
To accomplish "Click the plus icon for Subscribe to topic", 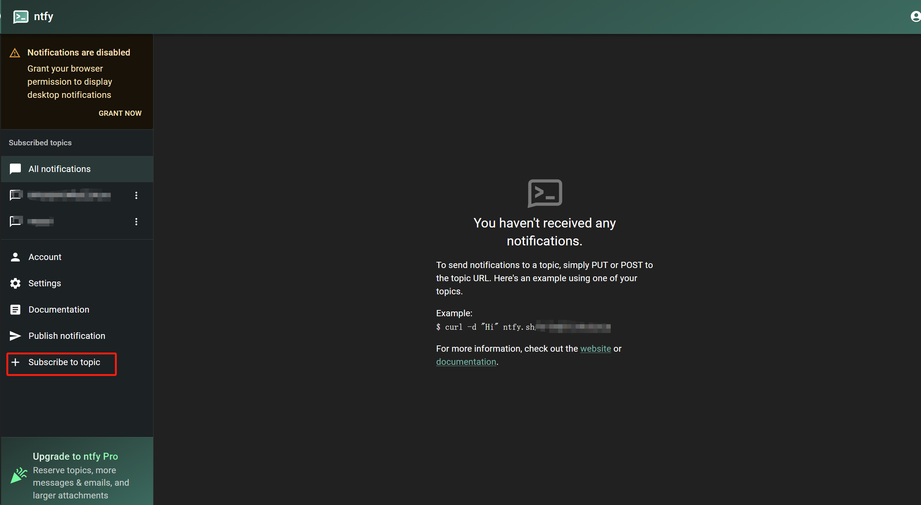I will [x=15, y=362].
